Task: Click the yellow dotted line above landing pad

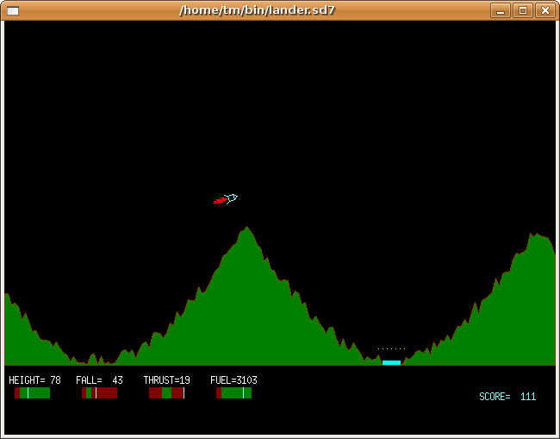Action: click(x=391, y=348)
